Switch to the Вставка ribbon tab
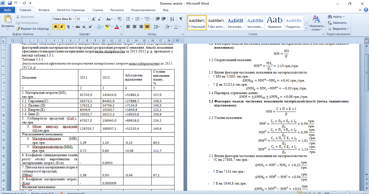Screen dimensions: 369x194 pos(44,10)
